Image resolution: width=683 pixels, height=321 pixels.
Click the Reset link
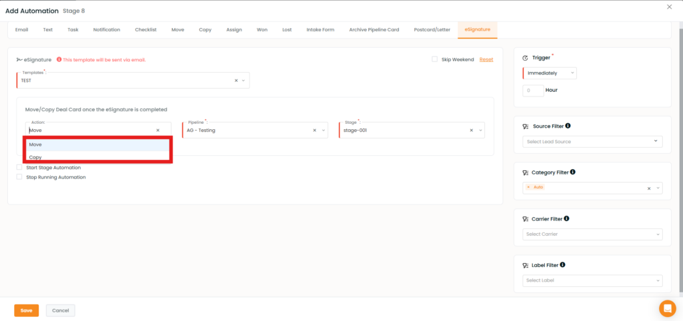tap(486, 59)
